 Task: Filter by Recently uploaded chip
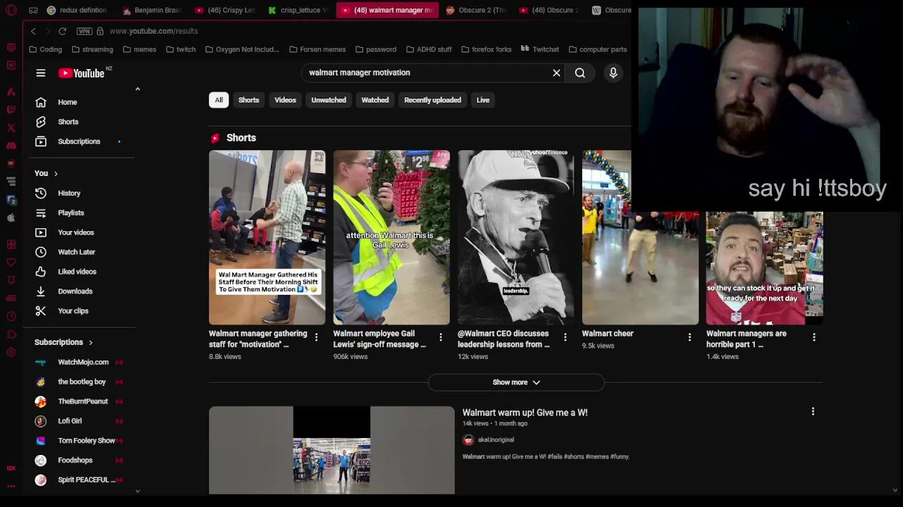(432, 100)
